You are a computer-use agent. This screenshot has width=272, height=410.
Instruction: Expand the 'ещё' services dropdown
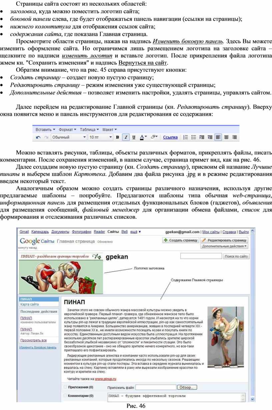click(135, 232)
